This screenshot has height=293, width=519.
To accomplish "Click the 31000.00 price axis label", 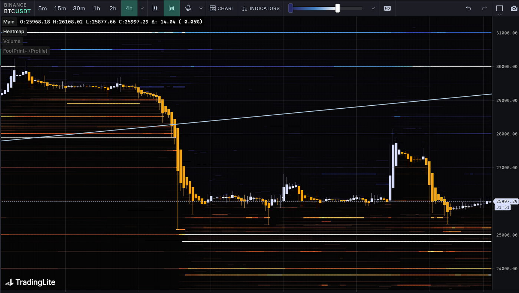I will click(506, 33).
